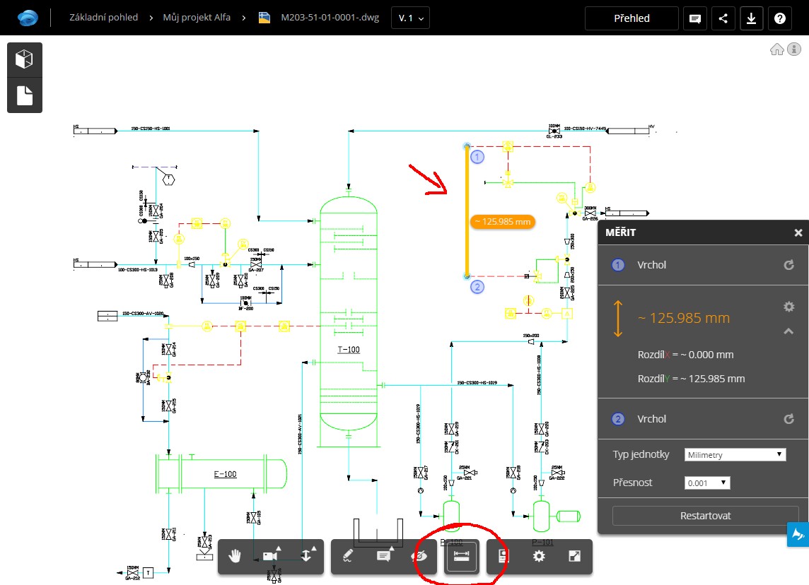
Task: Close the Měřit panel
Action: click(x=798, y=233)
